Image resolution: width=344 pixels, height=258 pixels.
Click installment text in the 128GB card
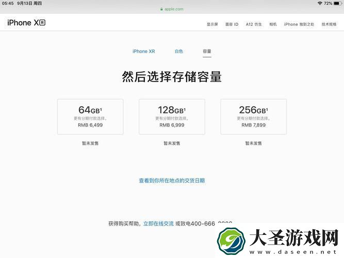tap(172, 119)
